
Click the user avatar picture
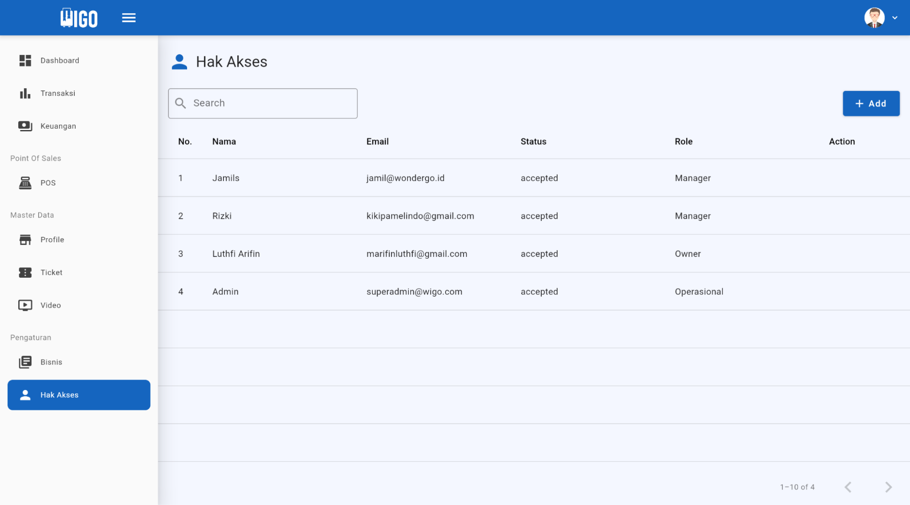(874, 18)
